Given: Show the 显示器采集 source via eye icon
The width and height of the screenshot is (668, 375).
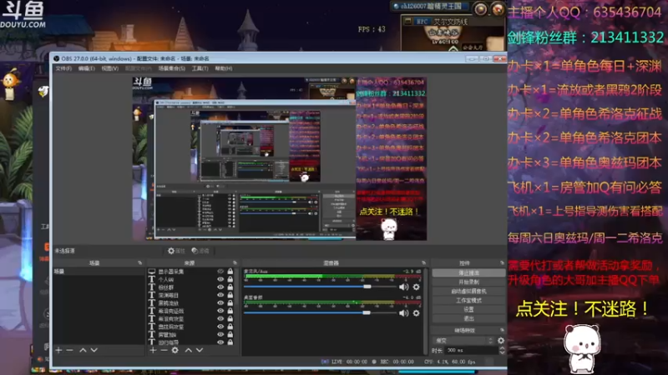Looking at the screenshot, I should coord(220,272).
